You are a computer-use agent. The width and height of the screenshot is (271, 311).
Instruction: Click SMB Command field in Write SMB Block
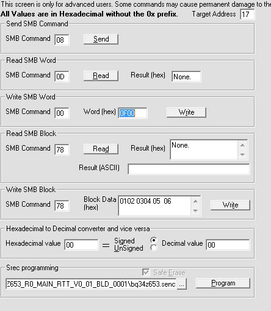[62, 206]
